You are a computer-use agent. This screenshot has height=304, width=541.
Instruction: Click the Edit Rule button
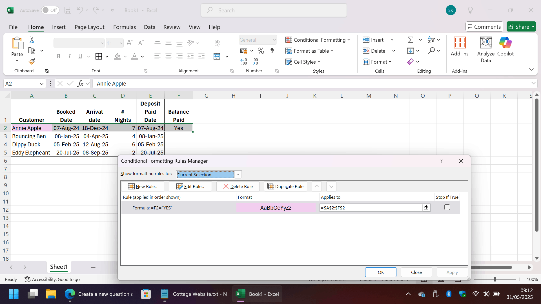190,186
